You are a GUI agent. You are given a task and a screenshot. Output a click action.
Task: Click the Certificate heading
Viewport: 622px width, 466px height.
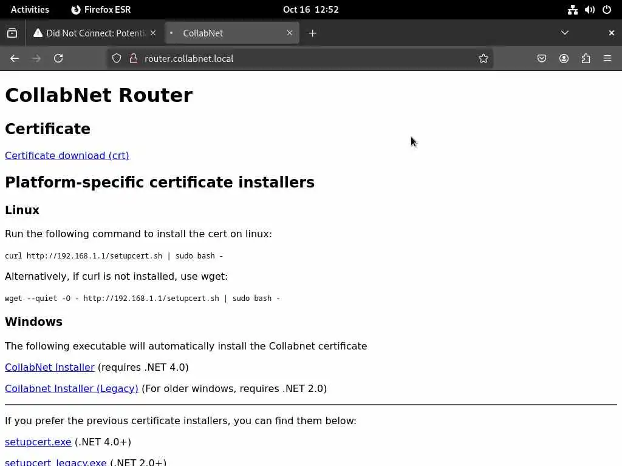(x=47, y=129)
